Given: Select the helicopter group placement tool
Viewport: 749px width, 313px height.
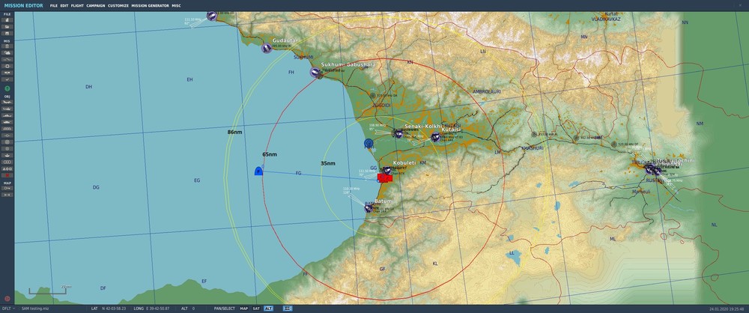Looking at the screenshot, I should click(7, 109).
